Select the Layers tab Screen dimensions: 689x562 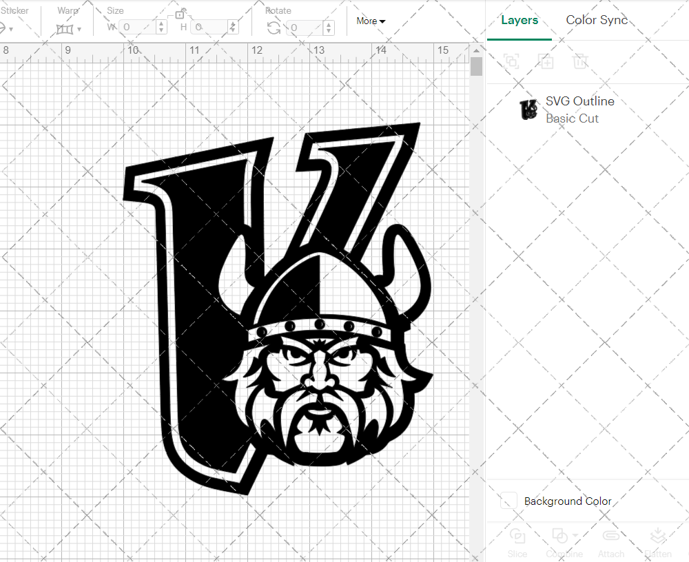click(520, 20)
